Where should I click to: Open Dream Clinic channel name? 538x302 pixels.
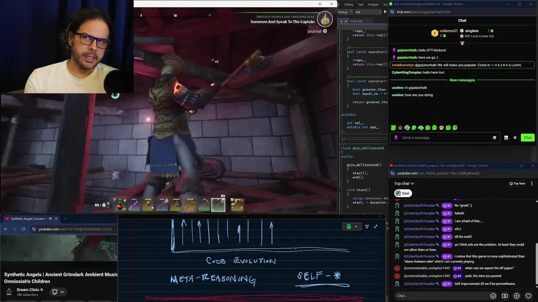pyautogui.click(x=28, y=290)
